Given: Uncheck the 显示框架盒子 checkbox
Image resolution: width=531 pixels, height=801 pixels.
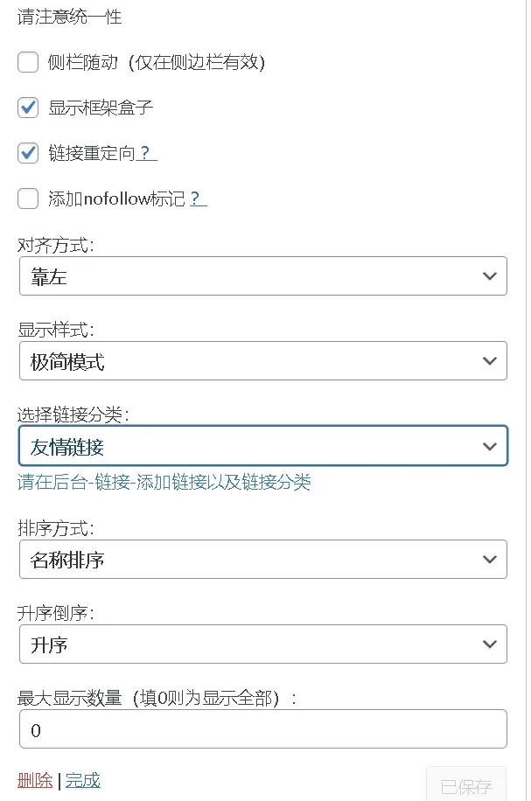Looking at the screenshot, I should pos(27,108).
